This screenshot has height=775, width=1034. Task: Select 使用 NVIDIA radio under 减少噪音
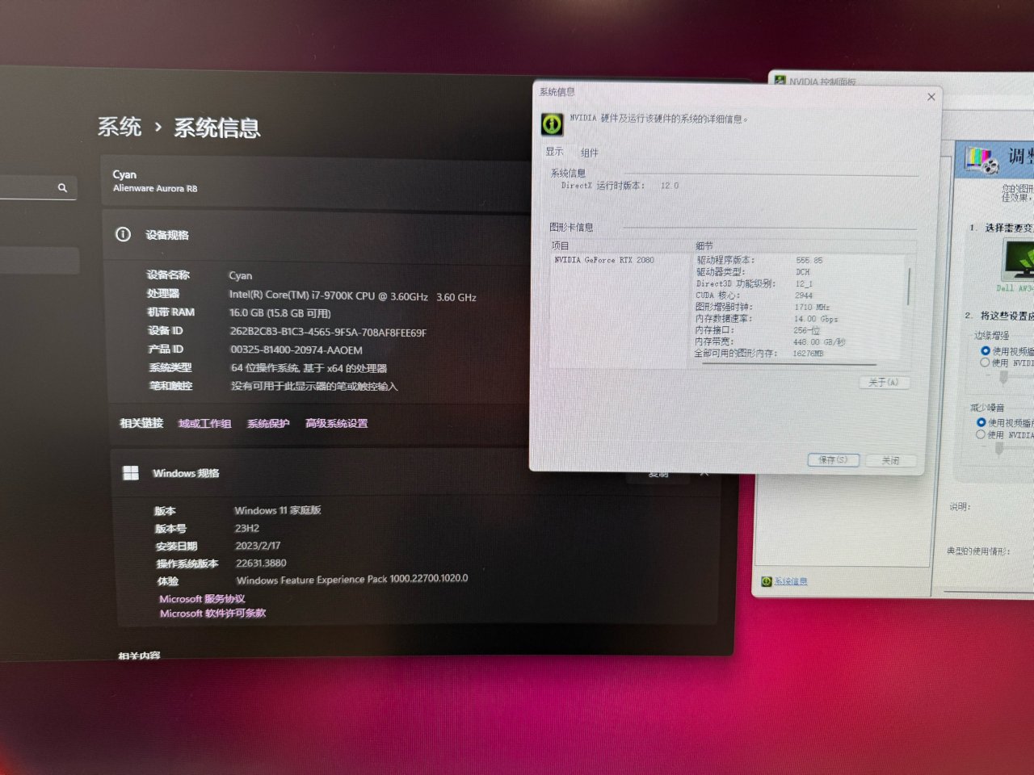pyautogui.click(x=980, y=434)
